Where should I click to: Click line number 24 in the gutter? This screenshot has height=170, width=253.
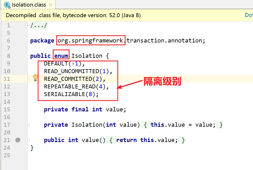pyautogui.click(x=7, y=148)
